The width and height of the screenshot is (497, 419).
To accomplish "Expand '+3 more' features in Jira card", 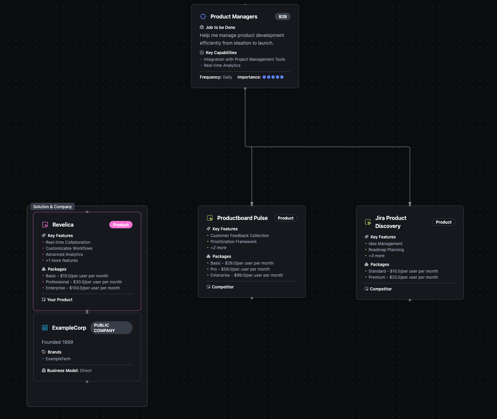I will 376,256.
